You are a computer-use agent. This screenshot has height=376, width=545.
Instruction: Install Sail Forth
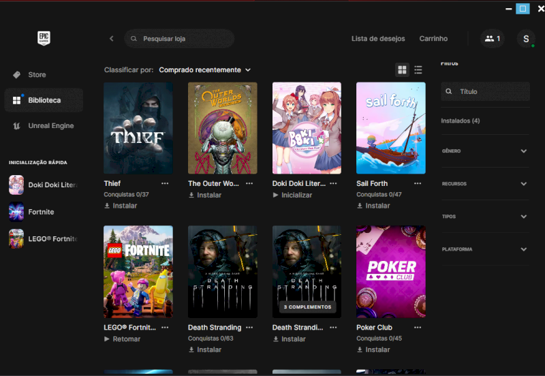[x=373, y=206]
